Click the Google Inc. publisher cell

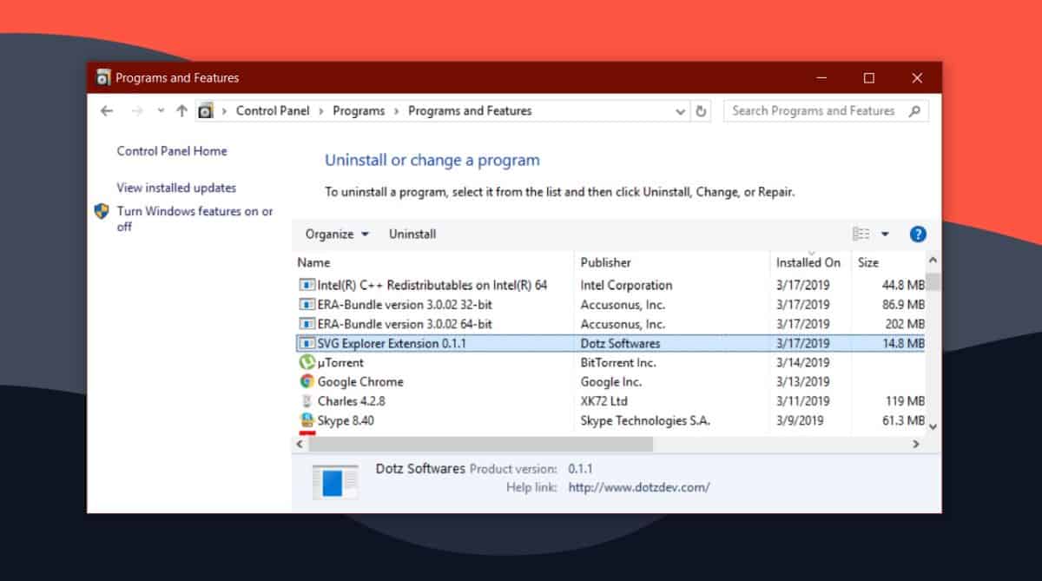611,381
